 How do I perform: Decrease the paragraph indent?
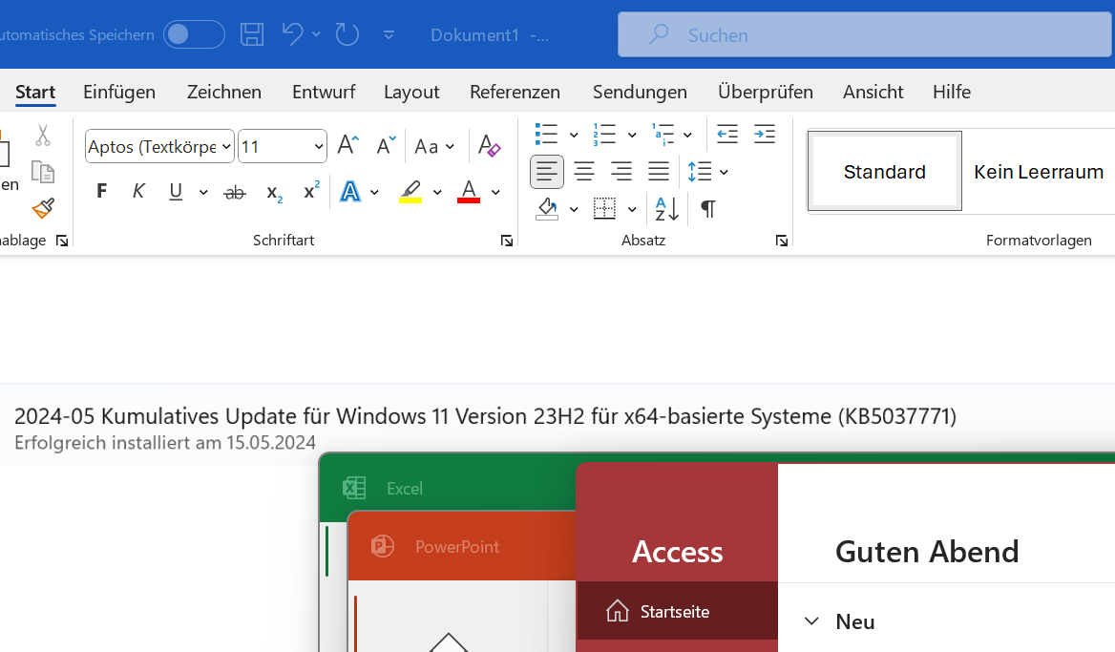[726, 134]
